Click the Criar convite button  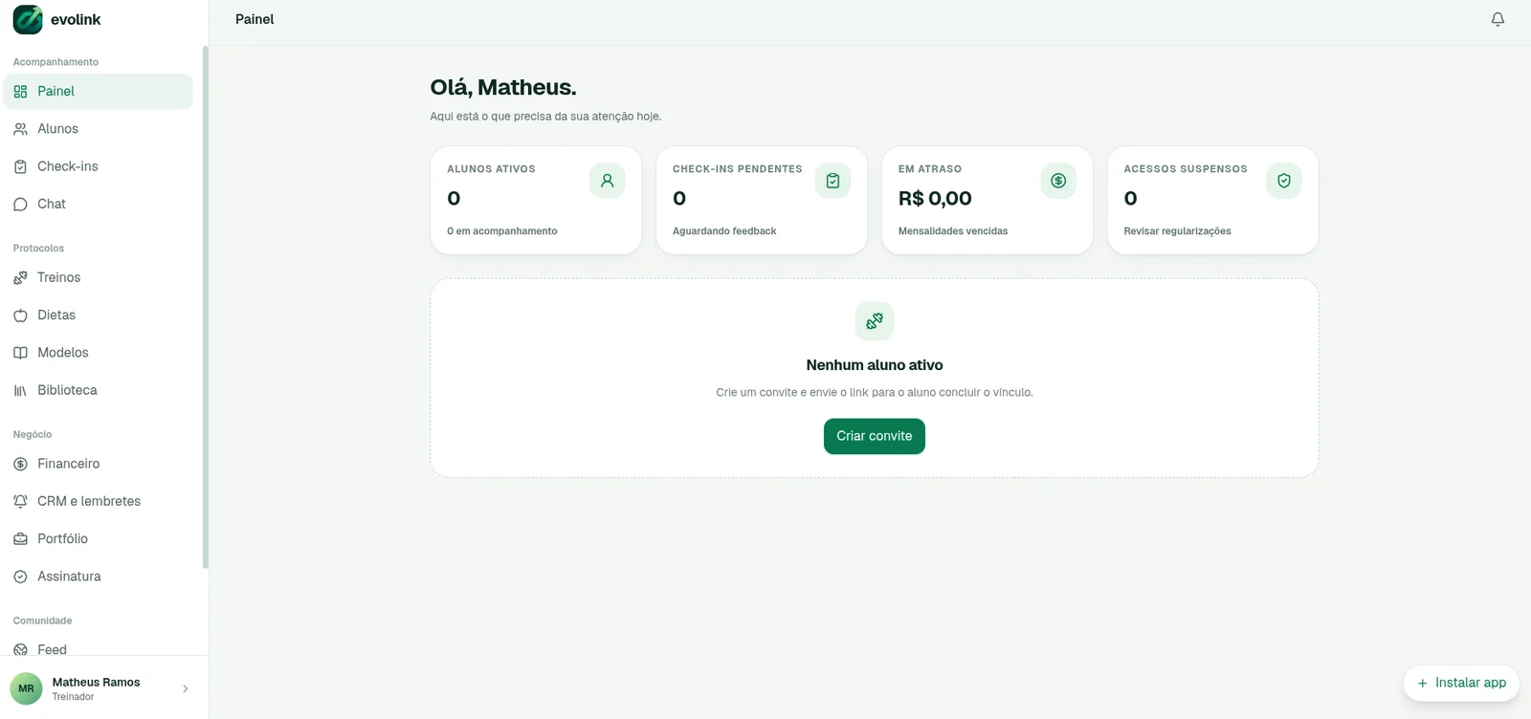[x=875, y=436]
